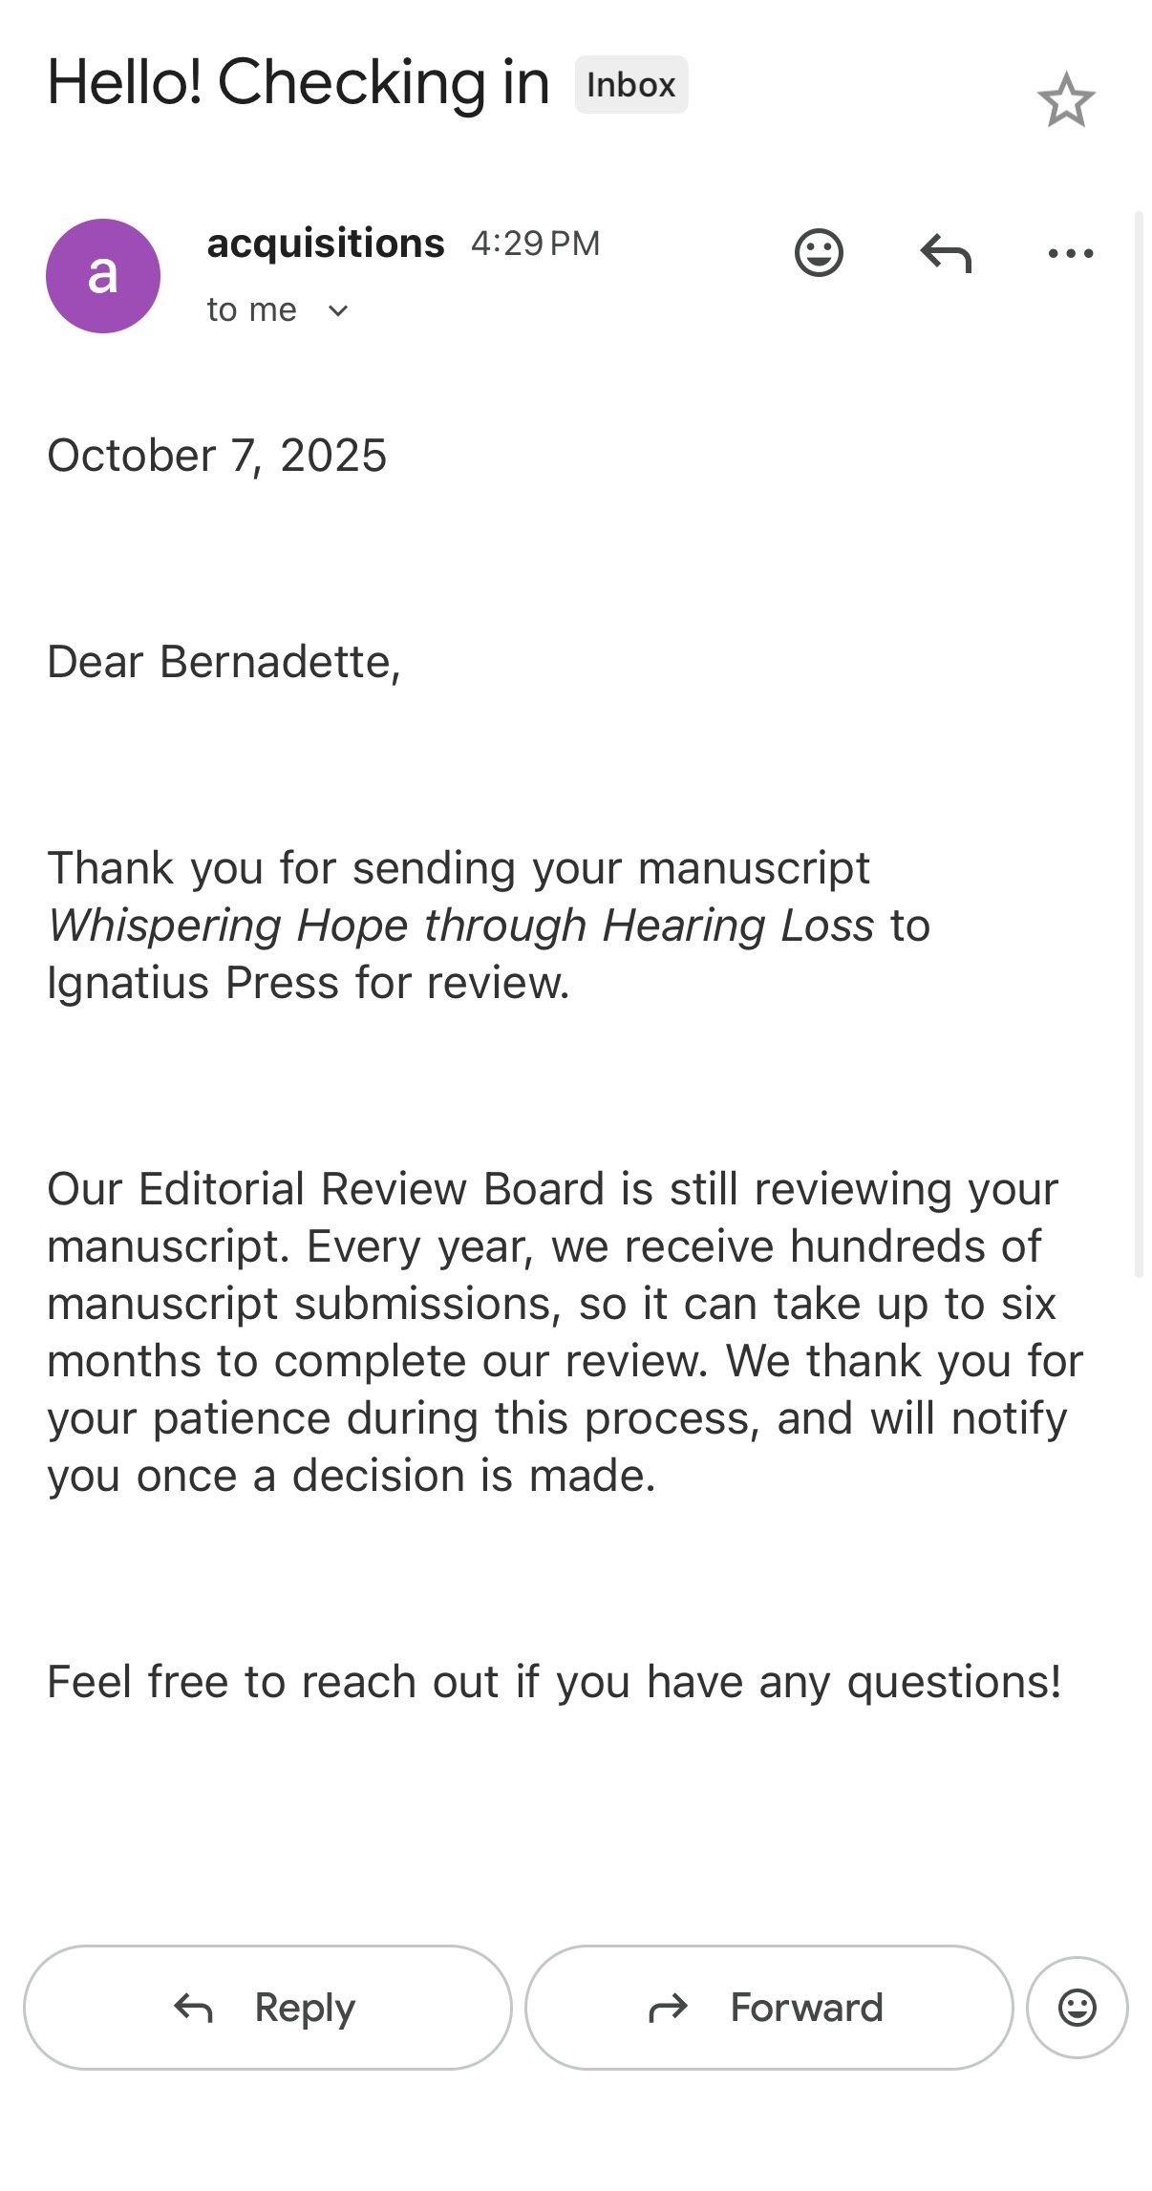Expand recipient details chevron next to "to me"

click(338, 310)
